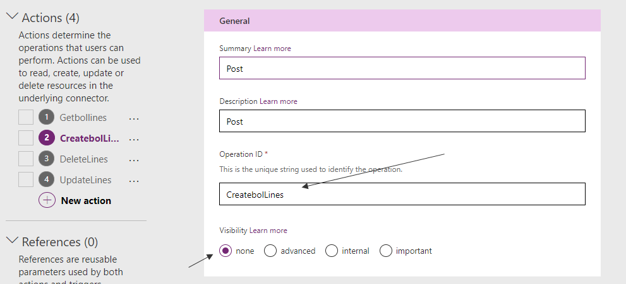The width and height of the screenshot is (626, 284).
Task: Tick the checkbox beside DeleteLines
Action: coord(26,159)
